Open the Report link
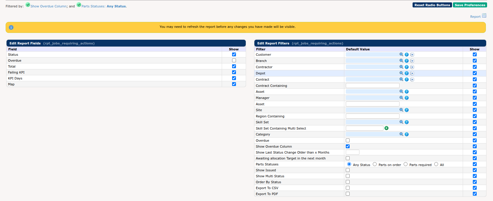493x201 pixels. [x=475, y=17]
